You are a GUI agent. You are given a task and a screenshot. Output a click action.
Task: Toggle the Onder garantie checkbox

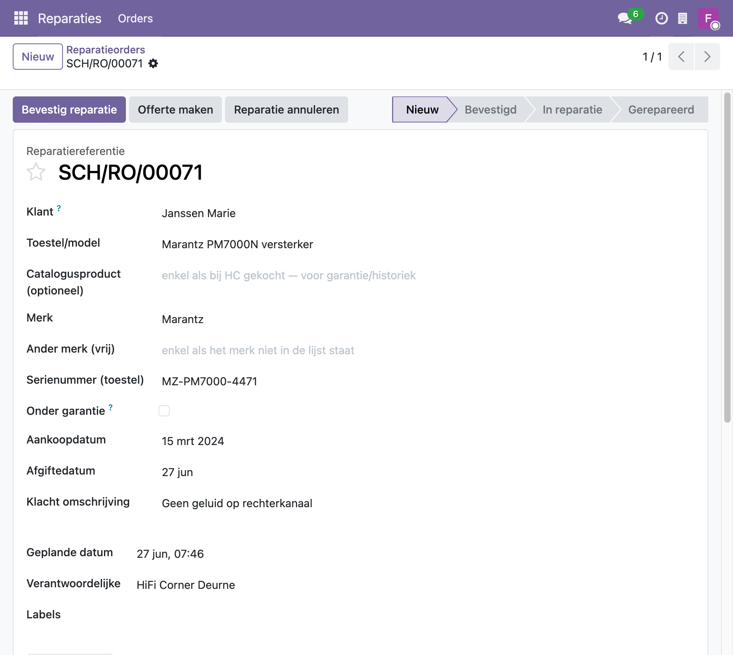pos(164,411)
